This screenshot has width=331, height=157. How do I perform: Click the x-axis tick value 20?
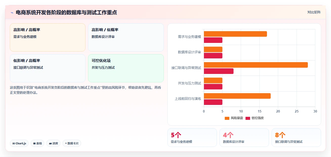click(x=278, y=111)
